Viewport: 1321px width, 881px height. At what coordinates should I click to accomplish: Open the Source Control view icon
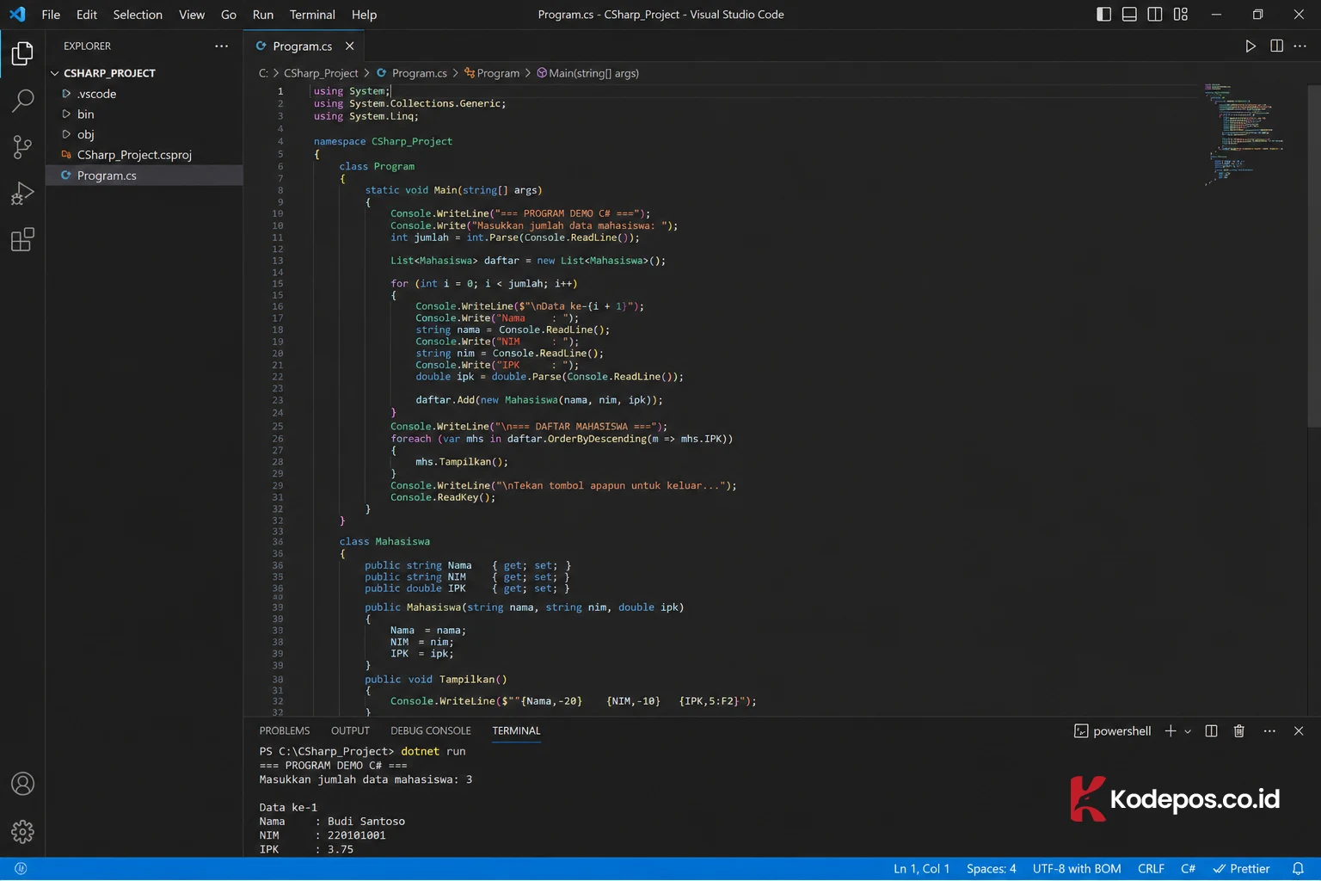click(22, 147)
